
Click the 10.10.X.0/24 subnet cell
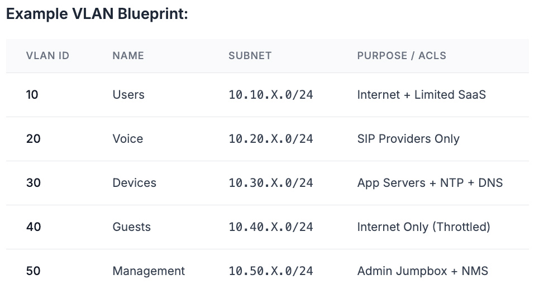[271, 95]
